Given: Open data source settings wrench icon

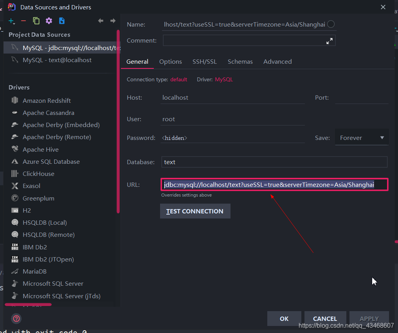Looking at the screenshot, I should tap(49, 21).
